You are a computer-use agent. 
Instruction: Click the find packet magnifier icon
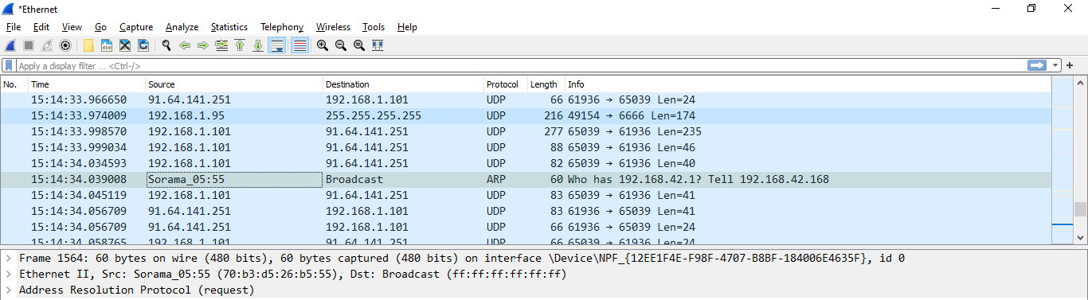(x=166, y=45)
